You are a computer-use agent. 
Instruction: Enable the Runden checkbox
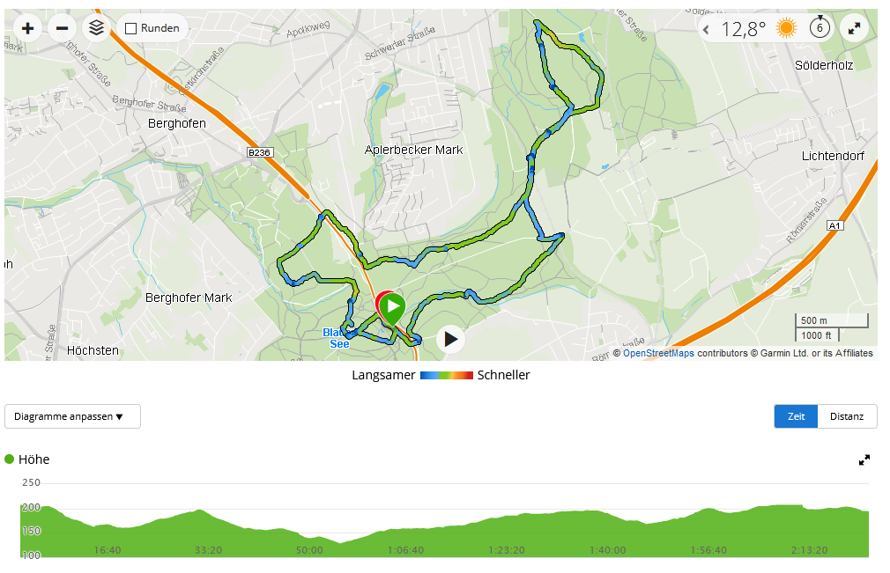pyautogui.click(x=130, y=28)
